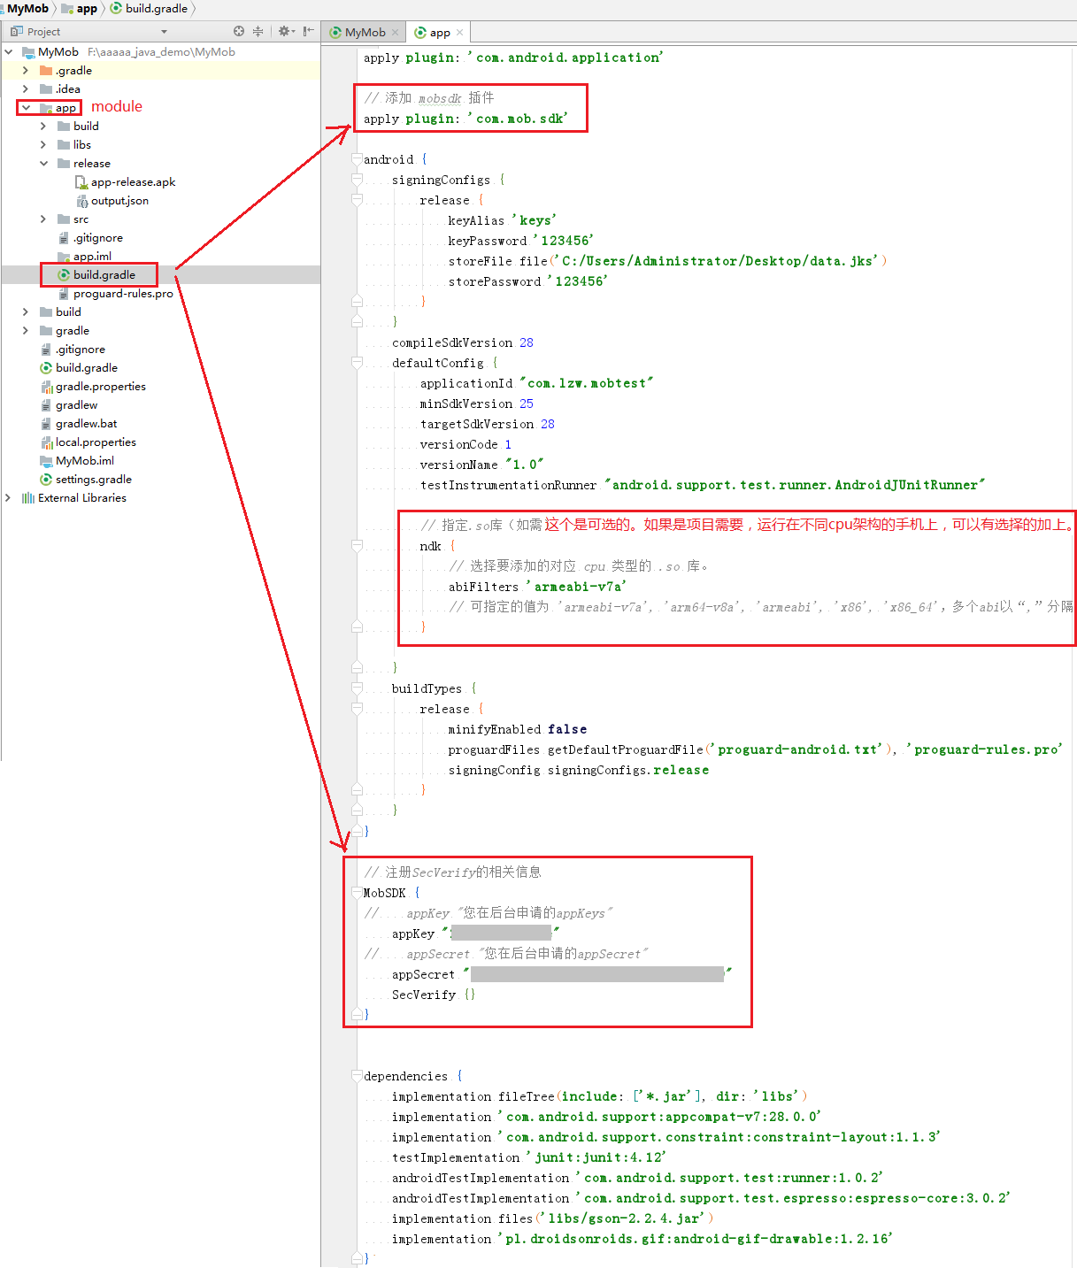1077x1268 pixels.
Task: Fold the android block in editor gutter
Action: (x=357, y=159)
